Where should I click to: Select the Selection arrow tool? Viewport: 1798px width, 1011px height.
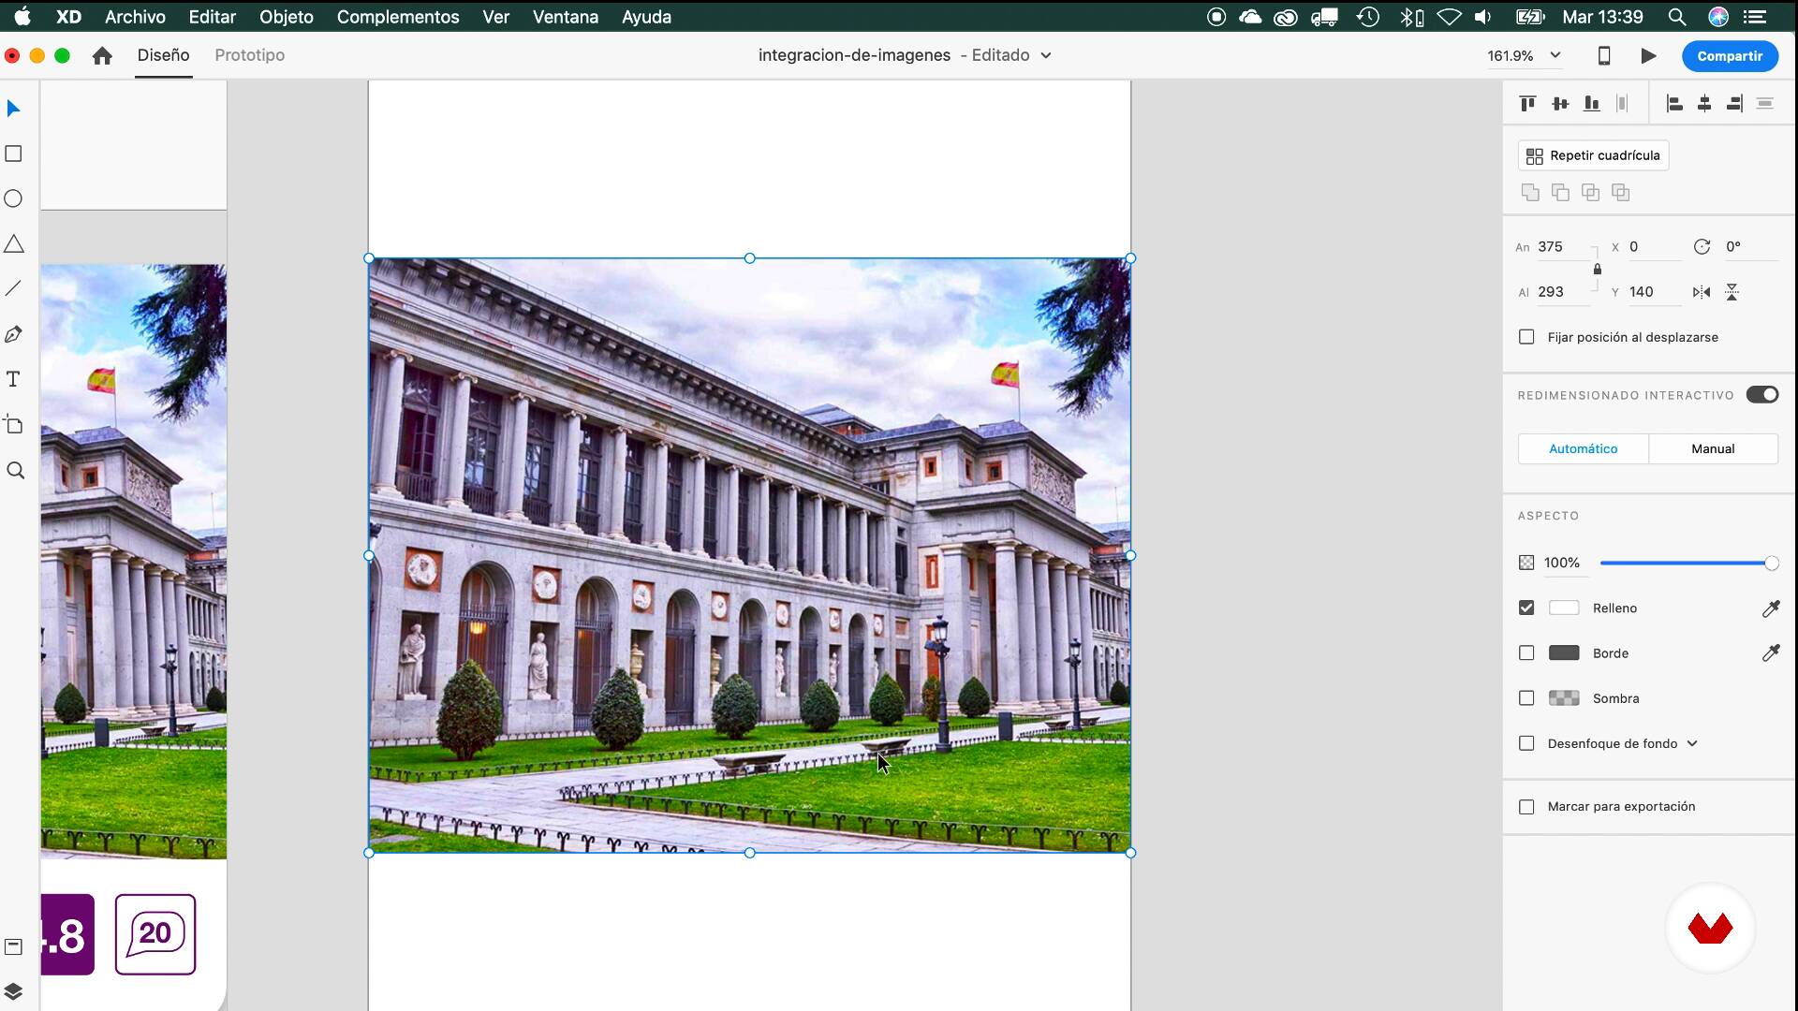pos(13,109)
